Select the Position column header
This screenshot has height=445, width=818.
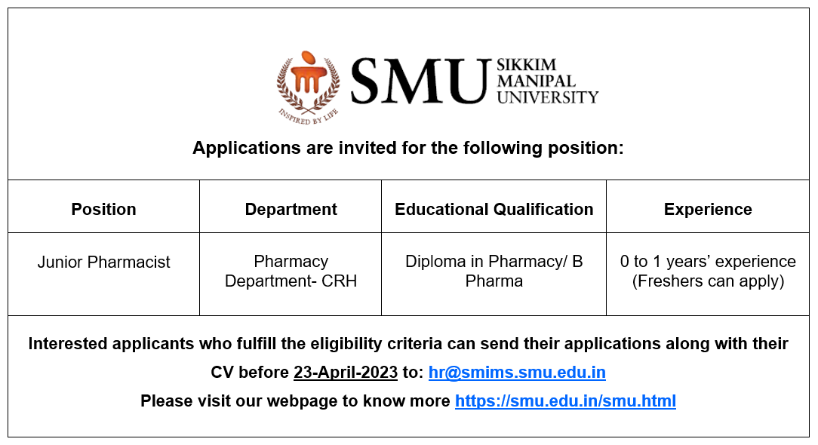click(104, 209)
